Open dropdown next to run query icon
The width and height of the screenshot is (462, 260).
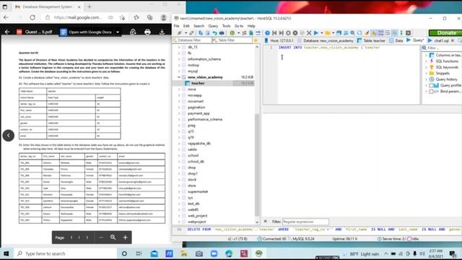[x=321, y=33]
